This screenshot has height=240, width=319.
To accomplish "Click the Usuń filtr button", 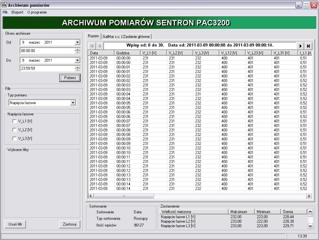I will [15, 224].
